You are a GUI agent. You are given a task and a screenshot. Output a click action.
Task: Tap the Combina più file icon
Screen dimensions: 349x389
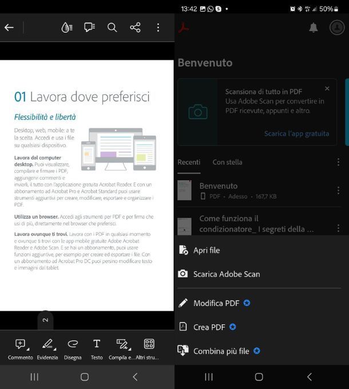183,351
